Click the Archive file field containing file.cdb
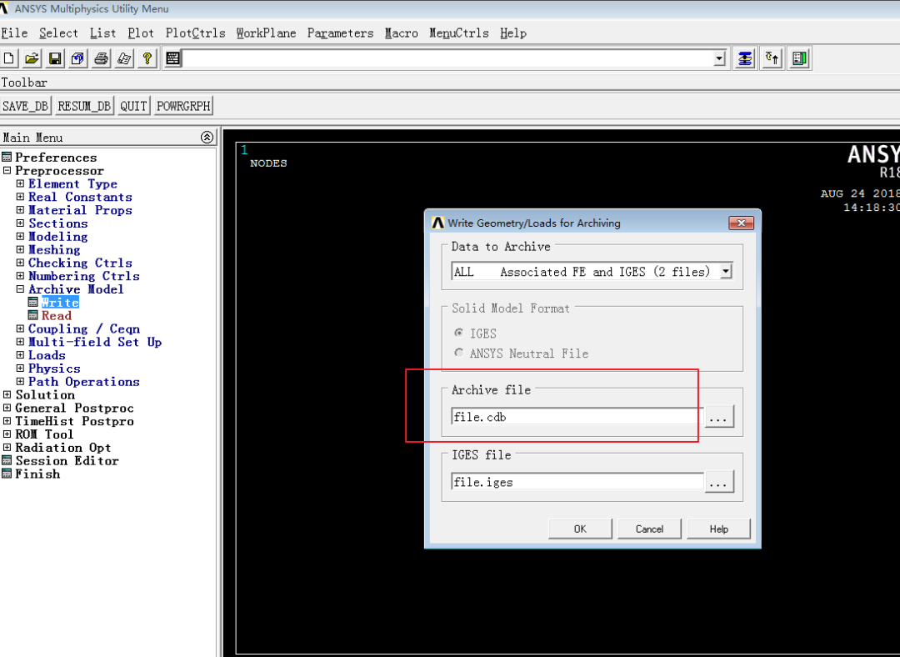900x657 pixels. coord(577,417)
